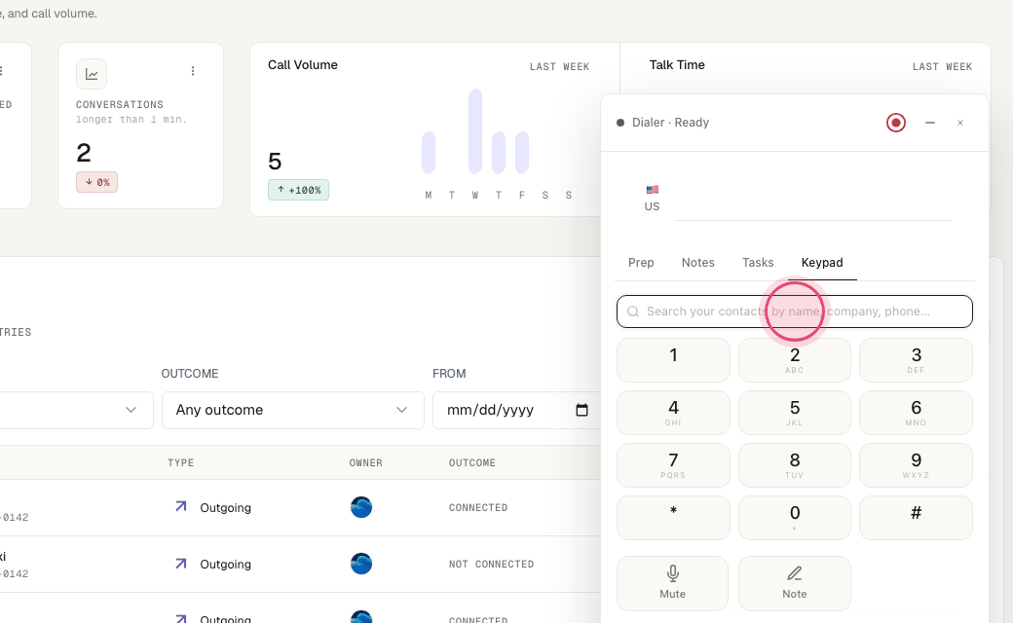Tap keypad key 5 JKL

(x=795, y=413)
